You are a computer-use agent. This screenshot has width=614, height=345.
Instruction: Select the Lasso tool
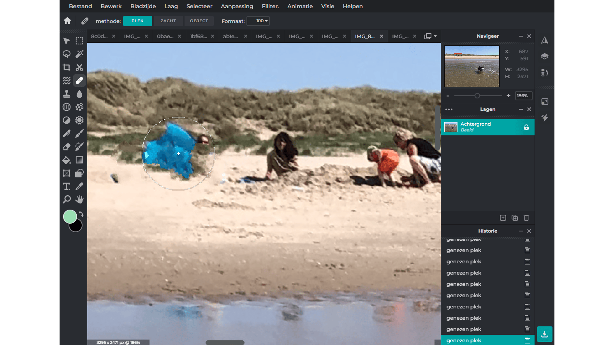click(x=67, y=54)
